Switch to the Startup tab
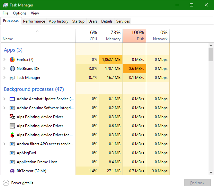 tap(78, 21)
